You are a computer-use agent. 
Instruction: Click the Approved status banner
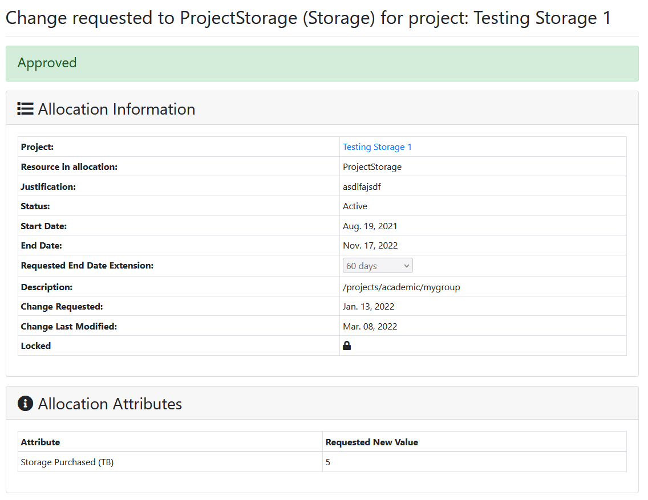click(322, 63)
